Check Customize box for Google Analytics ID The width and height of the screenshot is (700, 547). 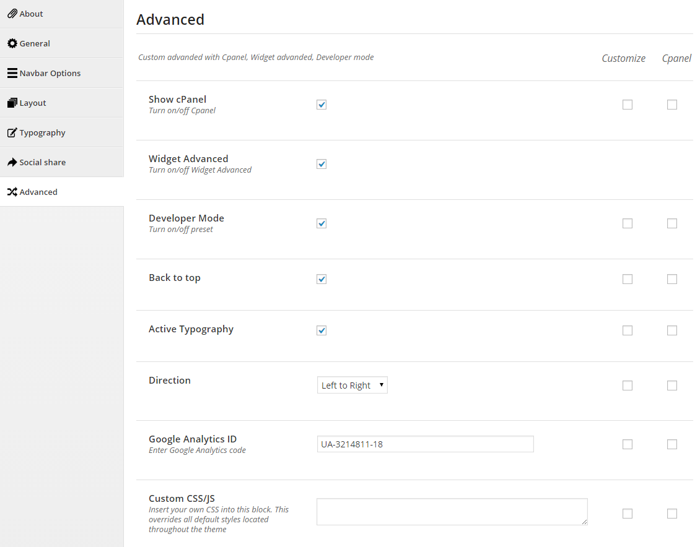[x=628, y=444]
